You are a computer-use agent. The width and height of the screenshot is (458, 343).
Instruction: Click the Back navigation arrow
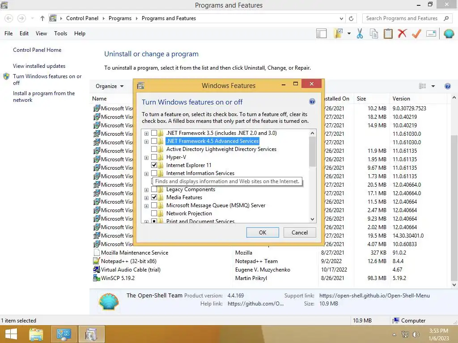[9, 18]
